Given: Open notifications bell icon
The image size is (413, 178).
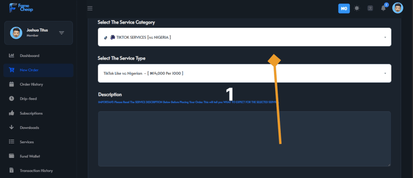Looking at the screenshot, I should coord(384,8).
